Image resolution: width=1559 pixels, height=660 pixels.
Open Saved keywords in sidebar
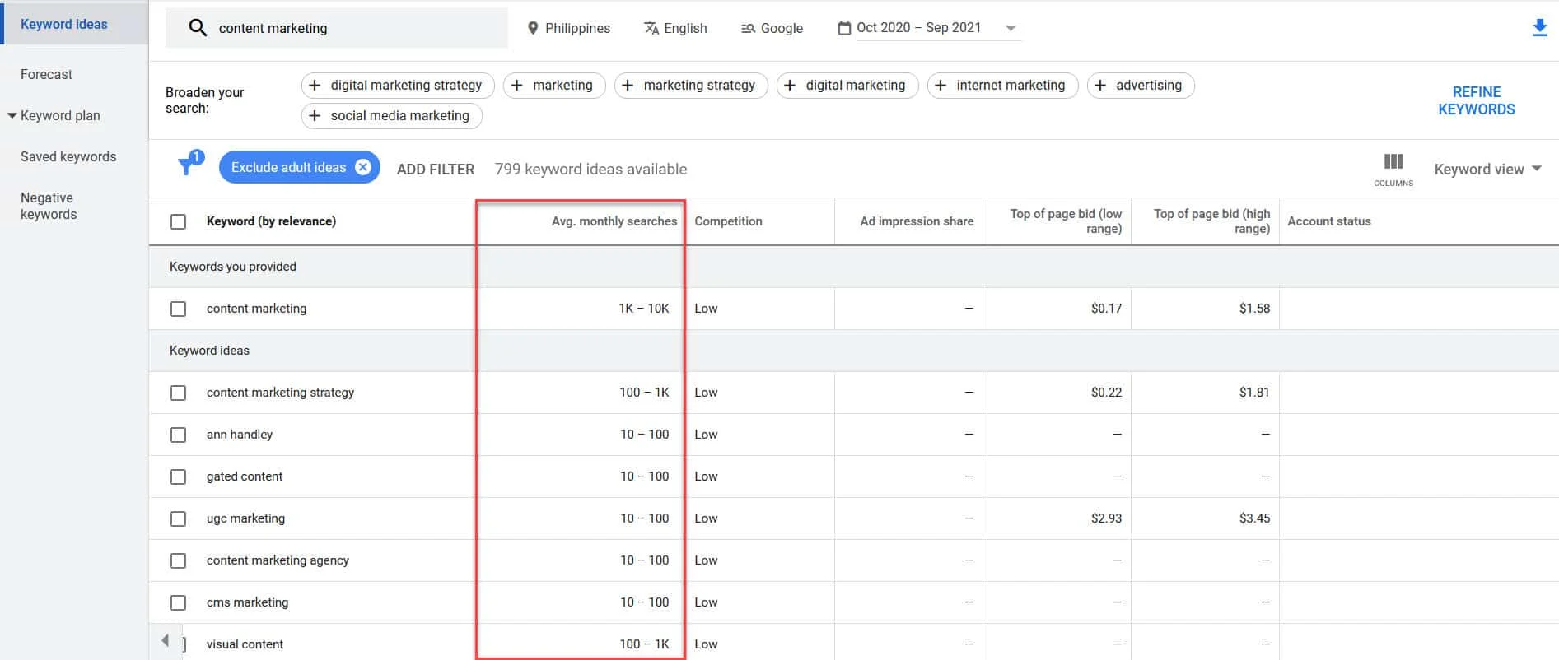68,156
